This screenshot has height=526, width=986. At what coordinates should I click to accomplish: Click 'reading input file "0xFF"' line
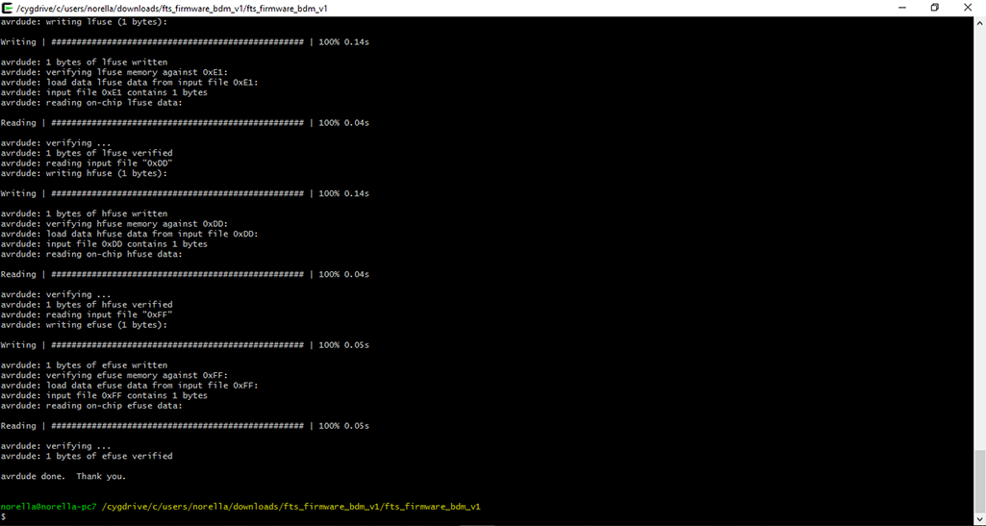pyautogui.click(x=87, y=314)
